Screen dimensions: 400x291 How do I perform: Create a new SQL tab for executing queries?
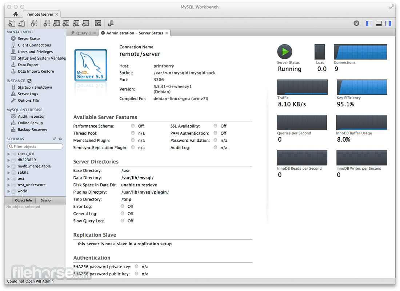(12, 23)
